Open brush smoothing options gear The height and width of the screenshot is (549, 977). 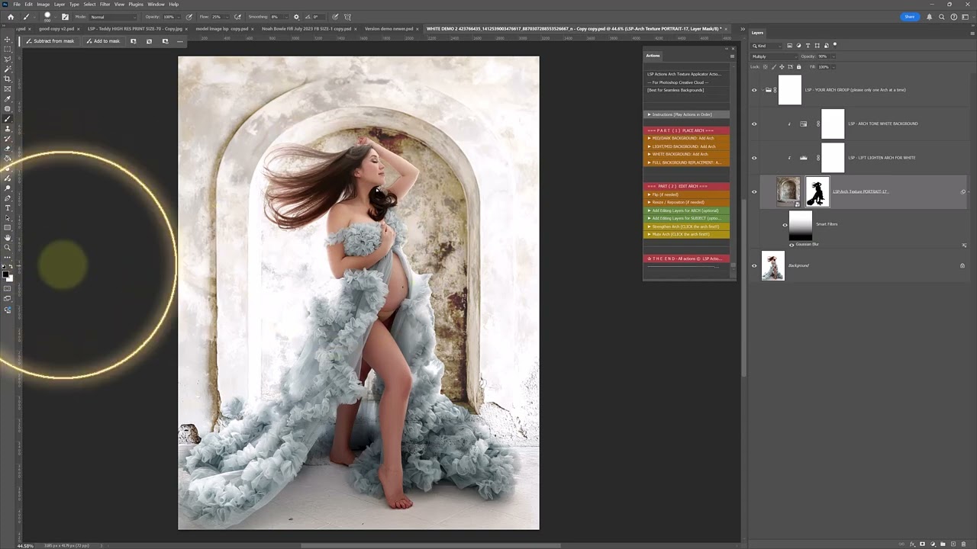[x=296, y=17]
